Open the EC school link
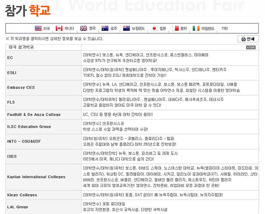This screenshot has height=214, width=265. [x=10, y=58]
